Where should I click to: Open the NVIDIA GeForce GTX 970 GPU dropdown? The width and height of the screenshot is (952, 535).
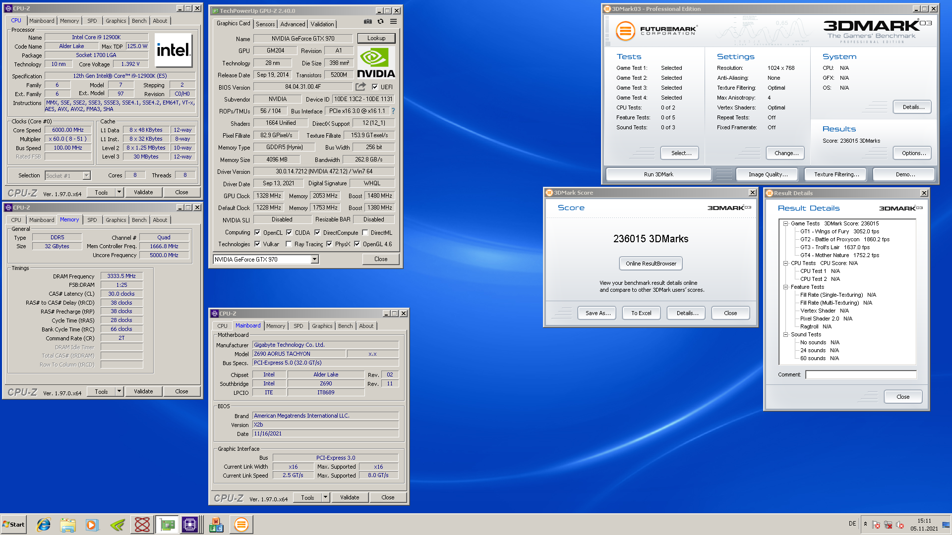[x=314, y=259]
